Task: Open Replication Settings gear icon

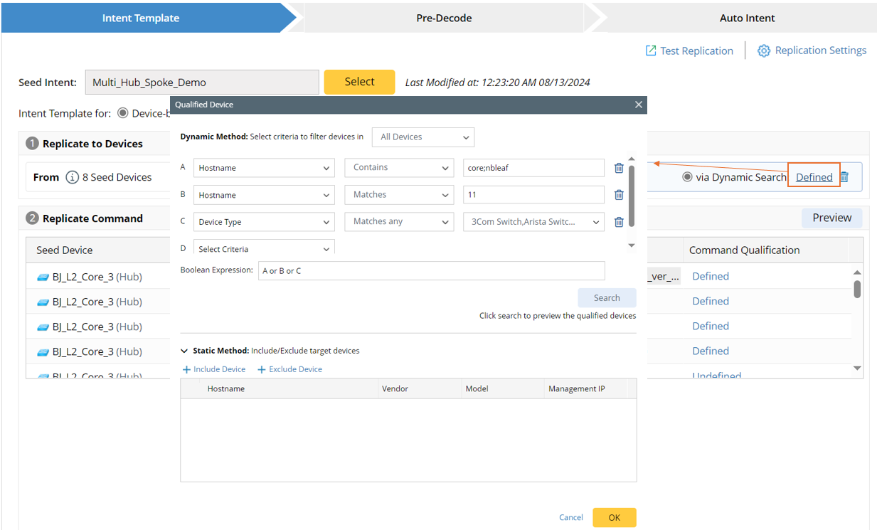Action: [763, 51]
